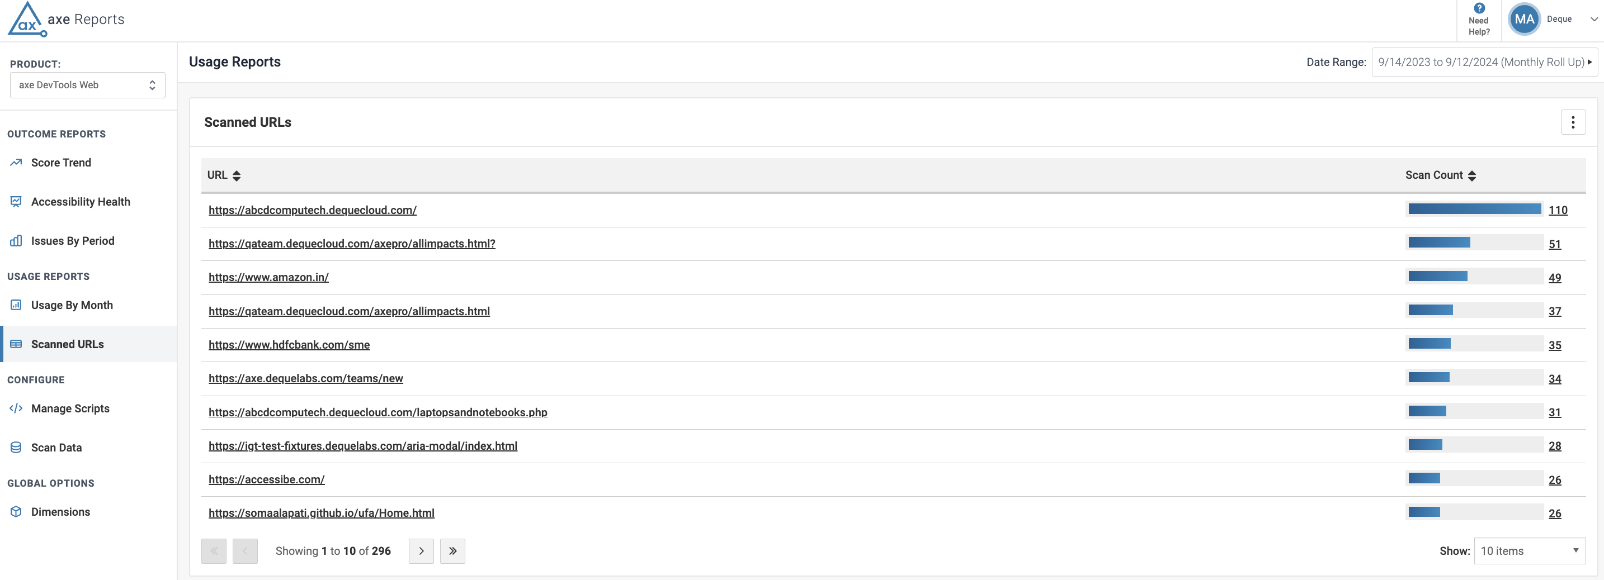Open Manage Scripts page

pos(70,408)
